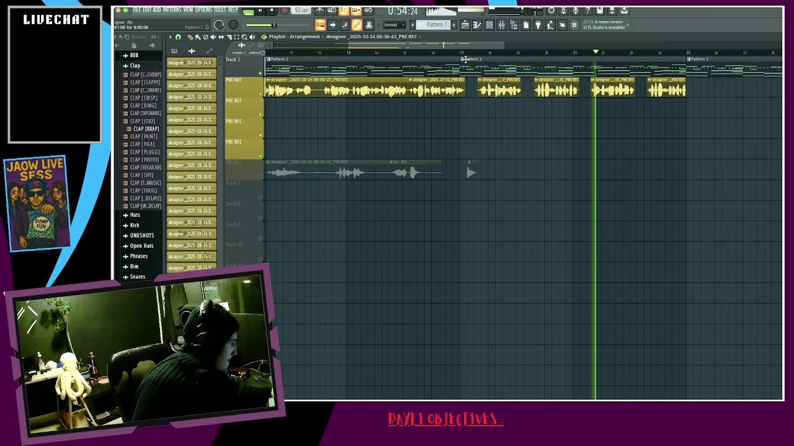This screenshot has width=794, height=446.
Task: Click the shopping cart content library icon
Action: click(x=574, y=25)
